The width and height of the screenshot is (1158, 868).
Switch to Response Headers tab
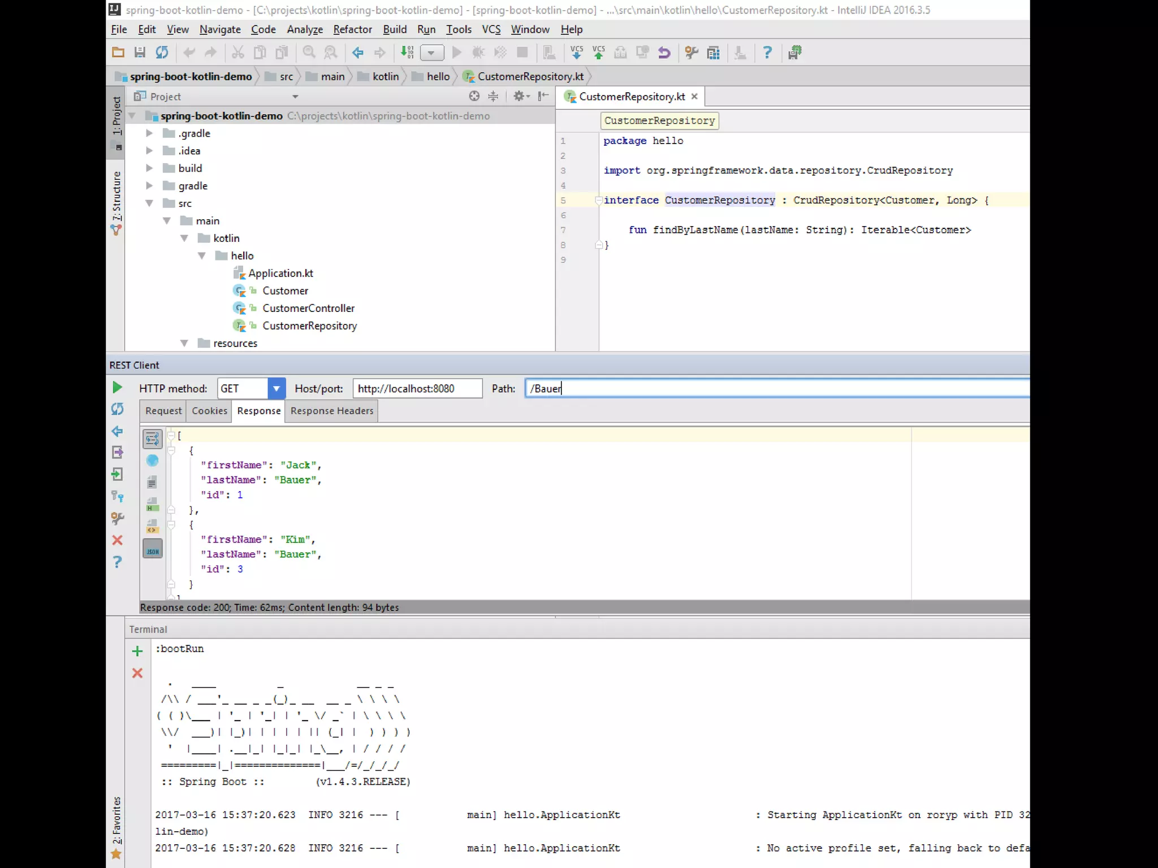click(x=331, y=411)
